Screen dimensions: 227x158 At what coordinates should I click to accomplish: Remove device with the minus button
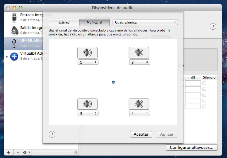18,152
